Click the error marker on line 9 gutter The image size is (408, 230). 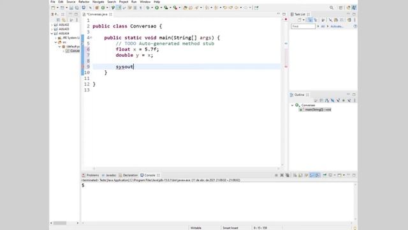click(83, 66)
